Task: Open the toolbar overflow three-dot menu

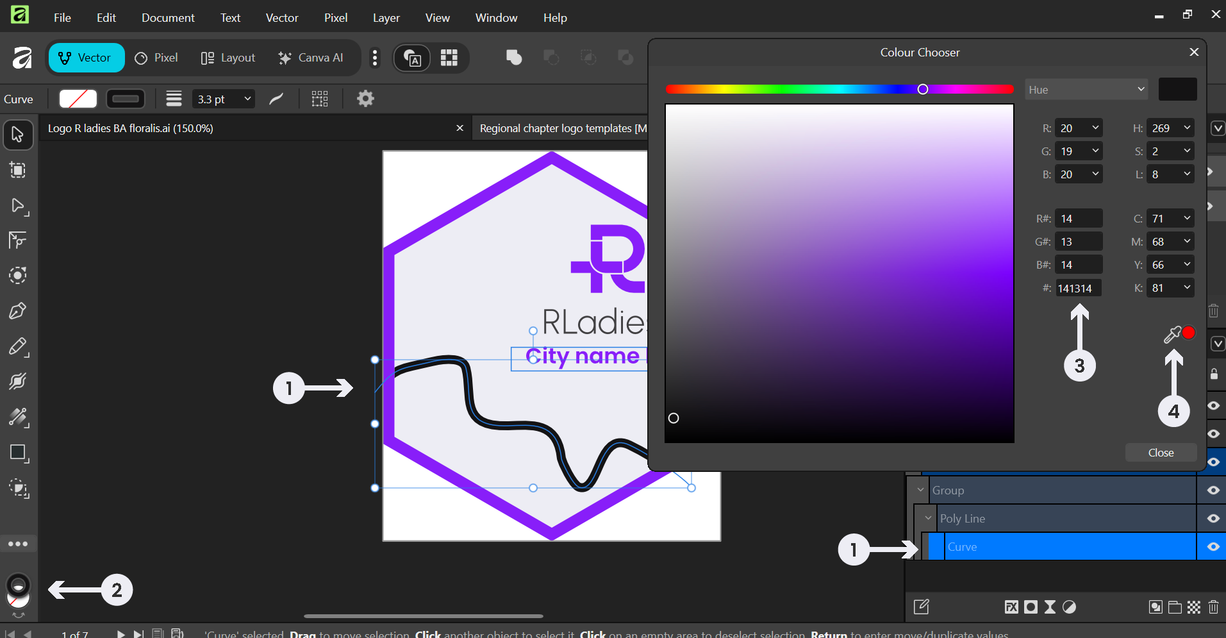Action: tap(375, 58)
